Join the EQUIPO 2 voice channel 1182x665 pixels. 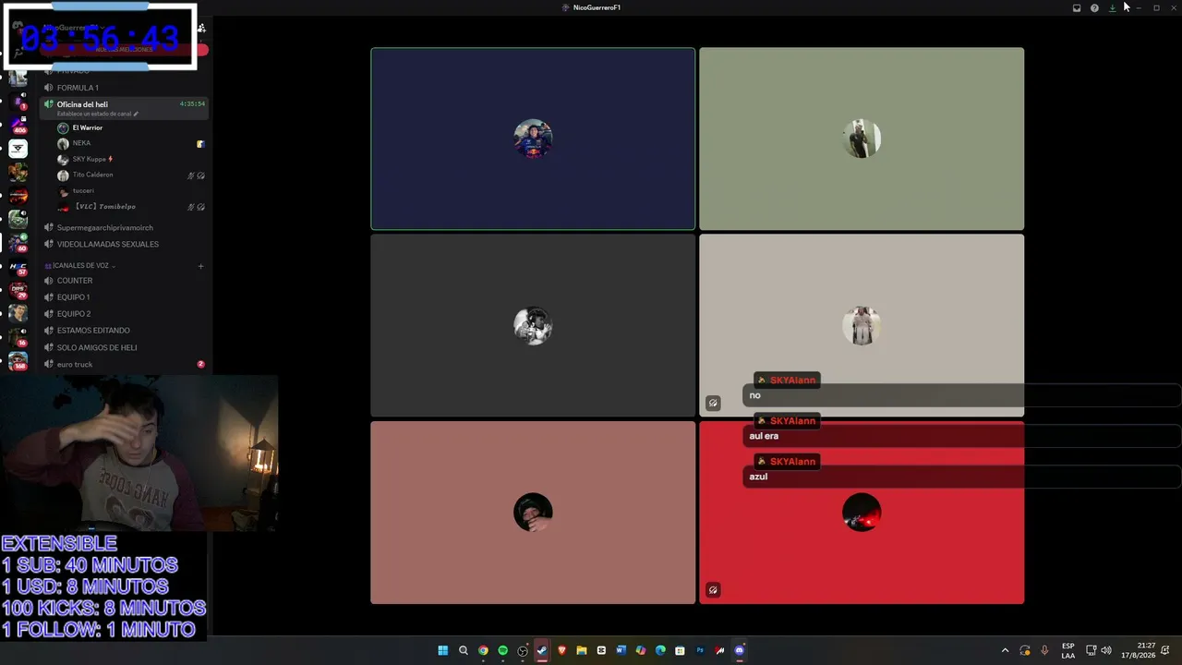click(x=124, y=314)
